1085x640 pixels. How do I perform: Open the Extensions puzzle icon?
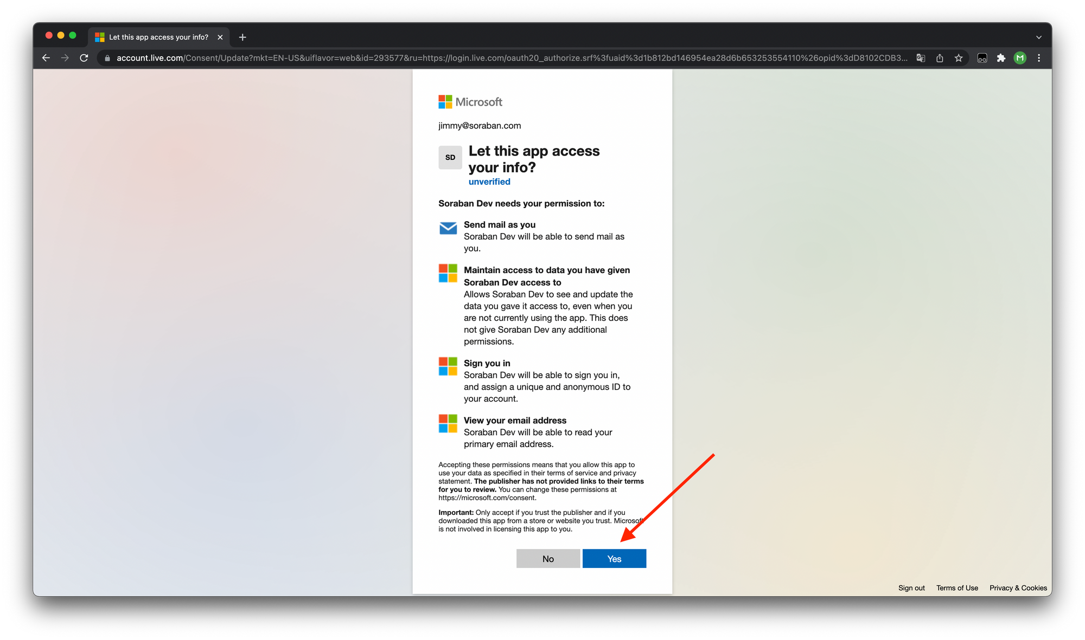click(1001, 58)
